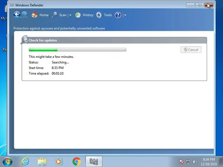Close the Windows Defender window
Viewport: 223px width, 167px height.
pyautogui.click(x=209, y=5)
